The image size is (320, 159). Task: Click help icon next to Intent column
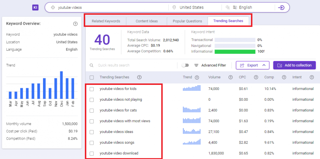pyautogui.click(x=312, y=77)
